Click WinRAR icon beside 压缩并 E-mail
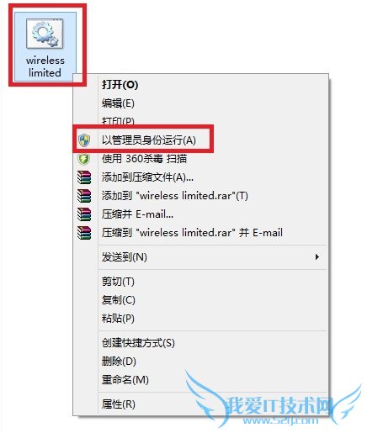The width and height of the screenshot is (367, 433). pyautogui.click(x=84, y=214)
